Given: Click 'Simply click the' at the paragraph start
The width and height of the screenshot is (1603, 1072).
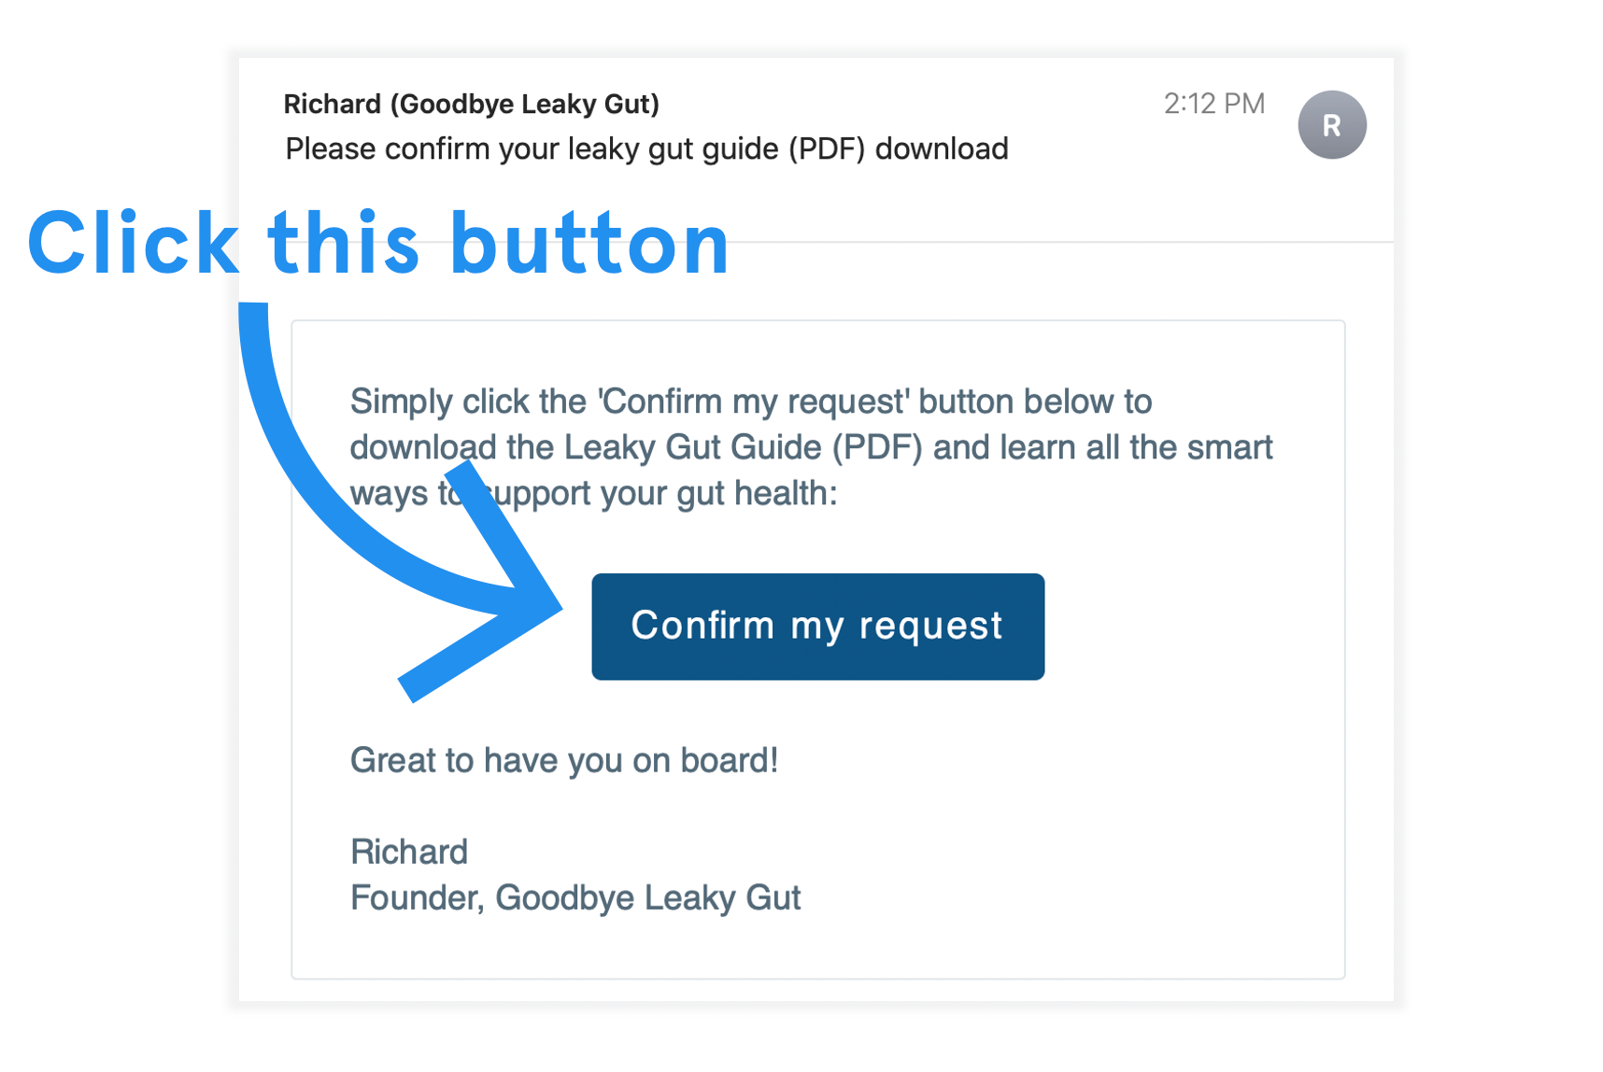Looking at the screenshot, I should pyautogui.click(x=467, y=402).
